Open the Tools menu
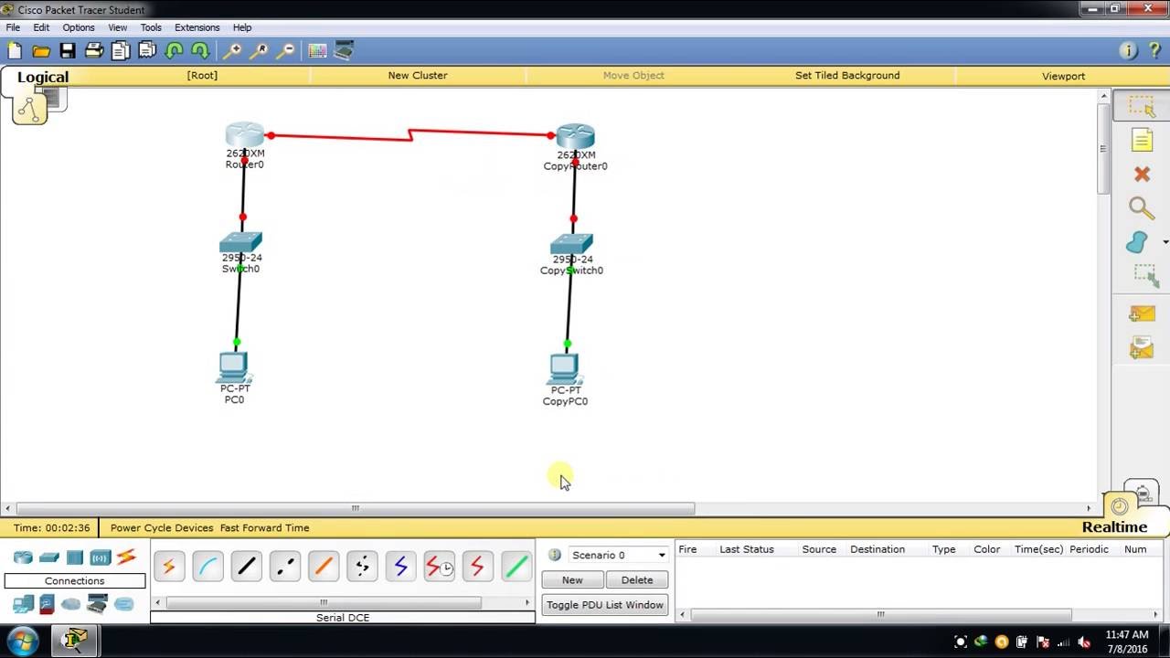The width and height of the screenshot is (1170, 658). click(x=151, y=27)
